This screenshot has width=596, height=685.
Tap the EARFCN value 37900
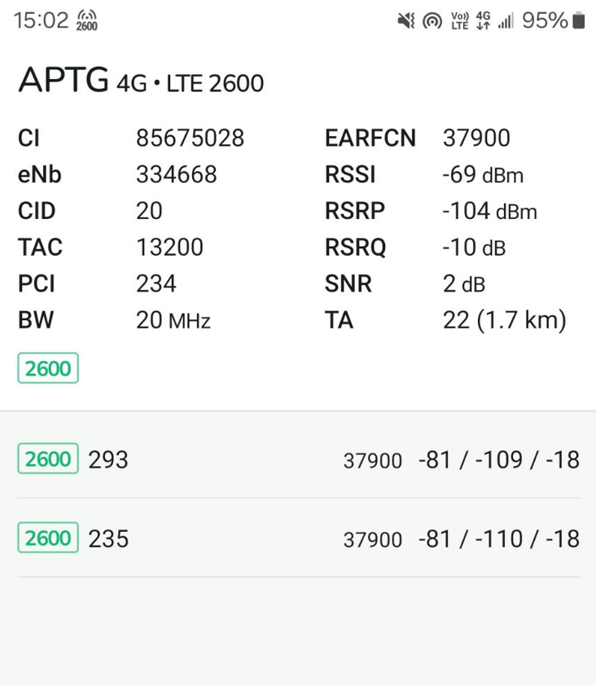(476, 138)
